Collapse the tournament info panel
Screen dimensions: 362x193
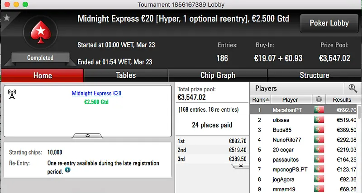[87, 135]
